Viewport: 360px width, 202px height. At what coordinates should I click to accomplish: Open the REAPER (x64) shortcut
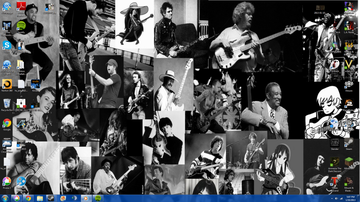click(x=335, y=47)
